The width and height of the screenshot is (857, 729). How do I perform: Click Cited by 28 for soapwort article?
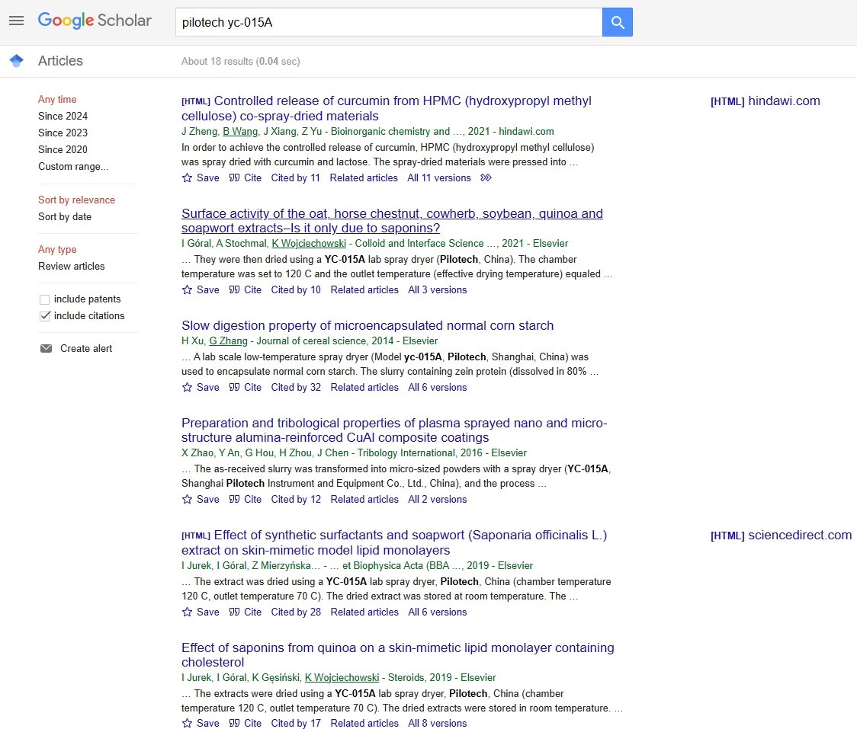click(x=296, y=612)
